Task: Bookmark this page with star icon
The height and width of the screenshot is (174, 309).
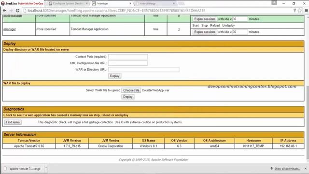Action: pos(300,11)
